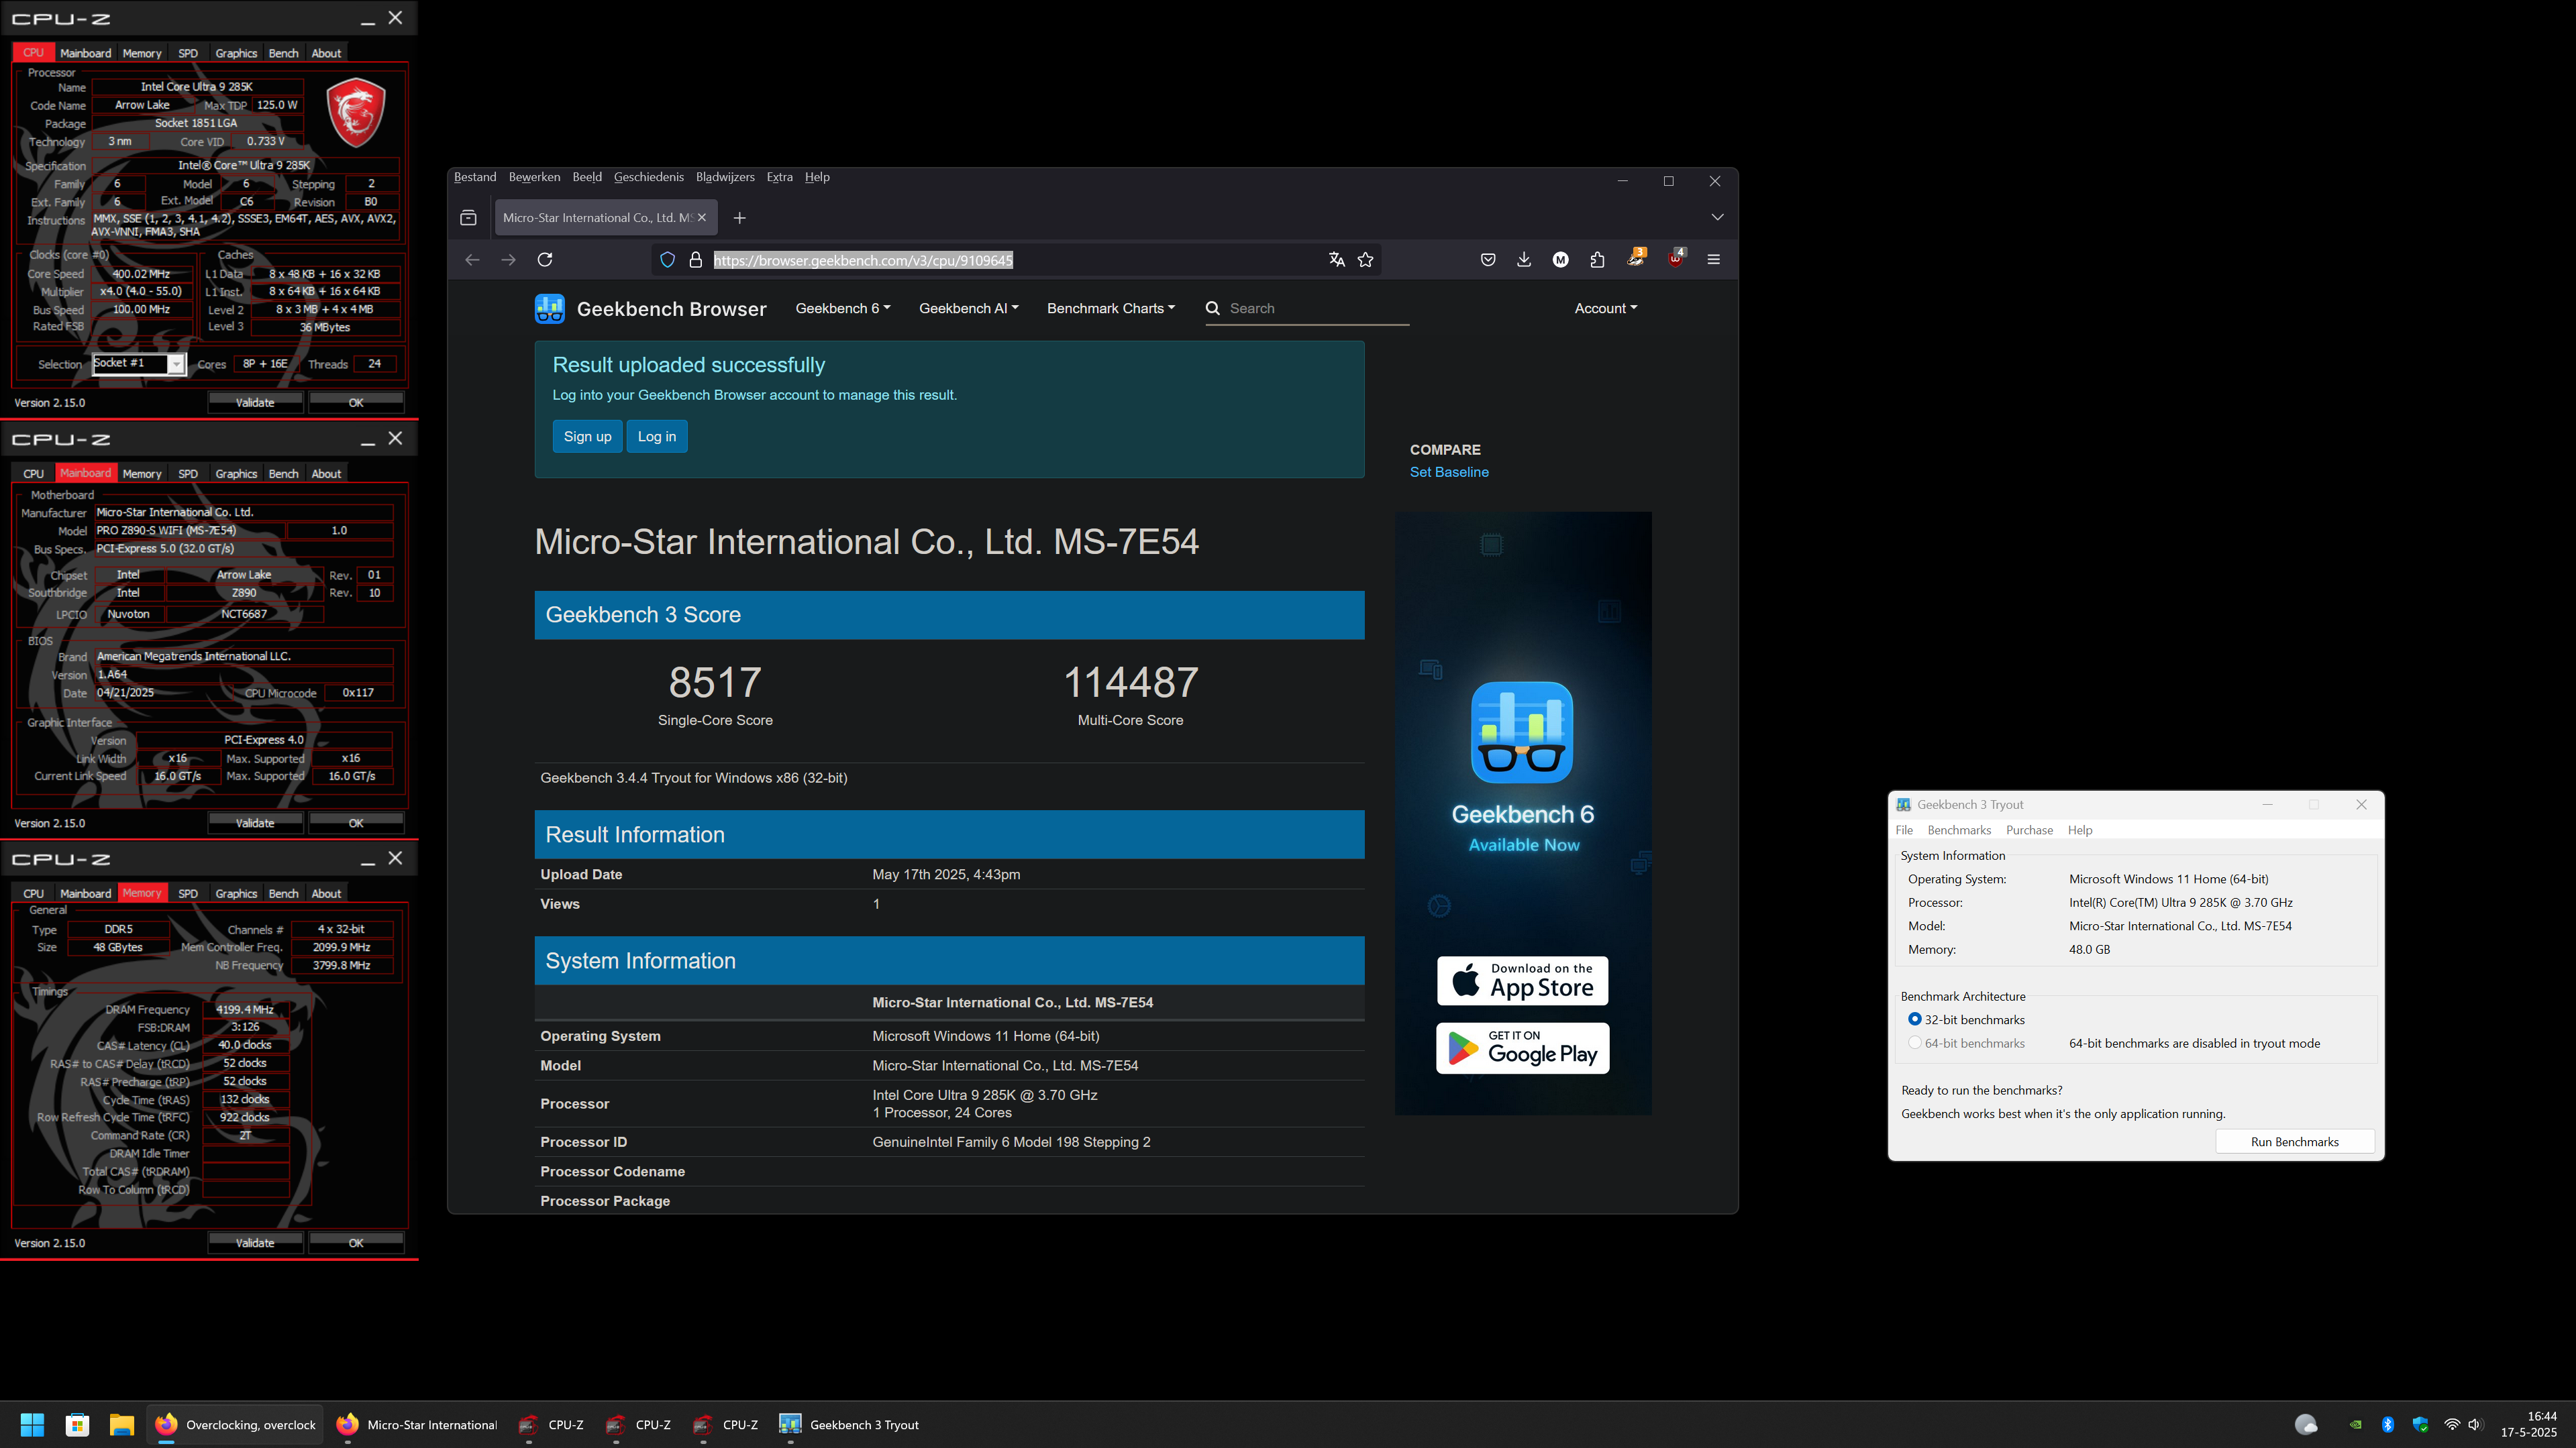Viewport: 2576px width, 1448px height.
Task: Open SPD tab in middle CPU-Z window
Action: pyautogui.click(x=188, y=474)
